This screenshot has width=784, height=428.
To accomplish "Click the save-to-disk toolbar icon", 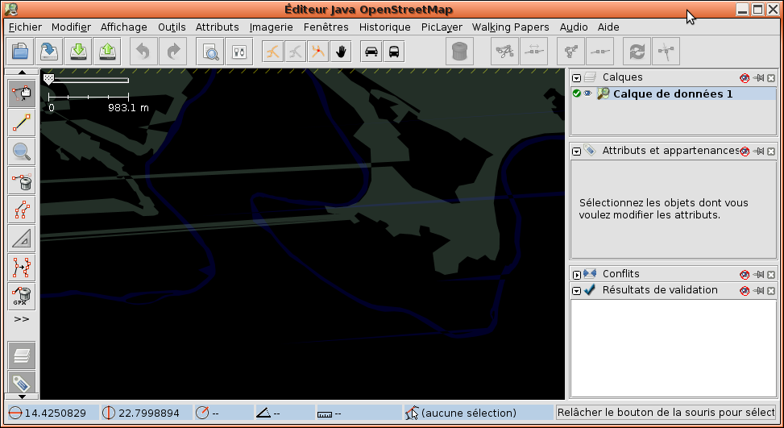I will [49, 51].
